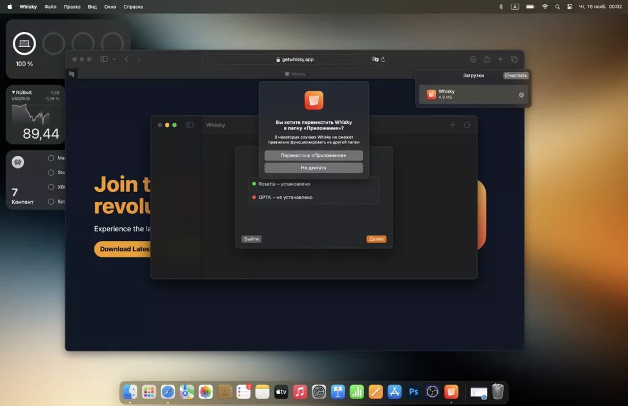Open the App Store dock icon

click(394, 391)
